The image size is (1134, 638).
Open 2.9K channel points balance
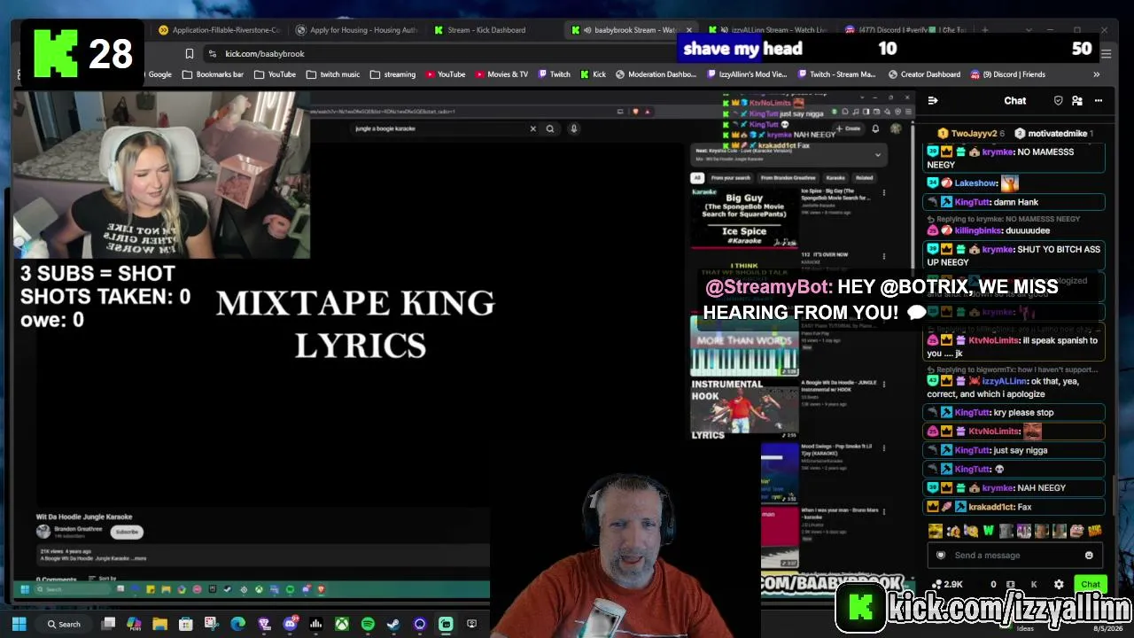(947, 585)
